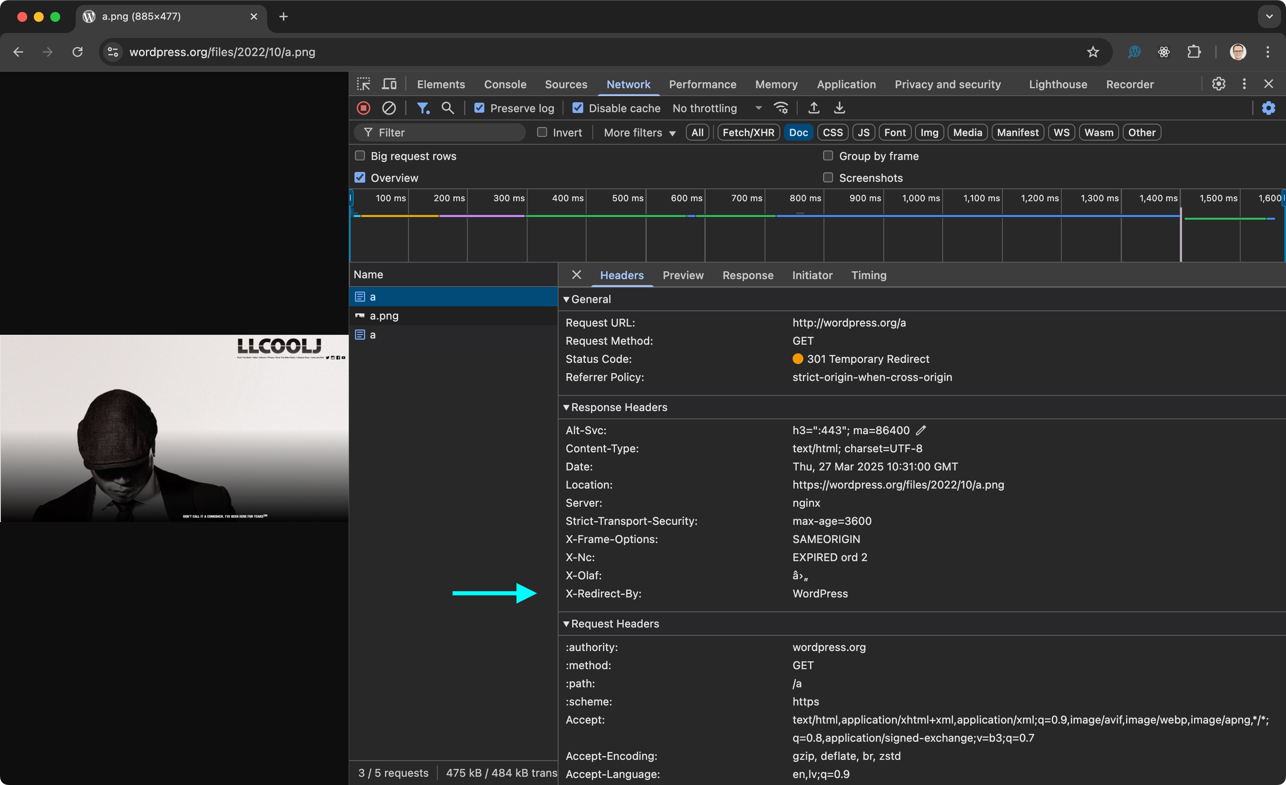Click the filter funnel icon
Image resolution: width=1286 pixels, height=785 pixels.
[x=423, y=108]
